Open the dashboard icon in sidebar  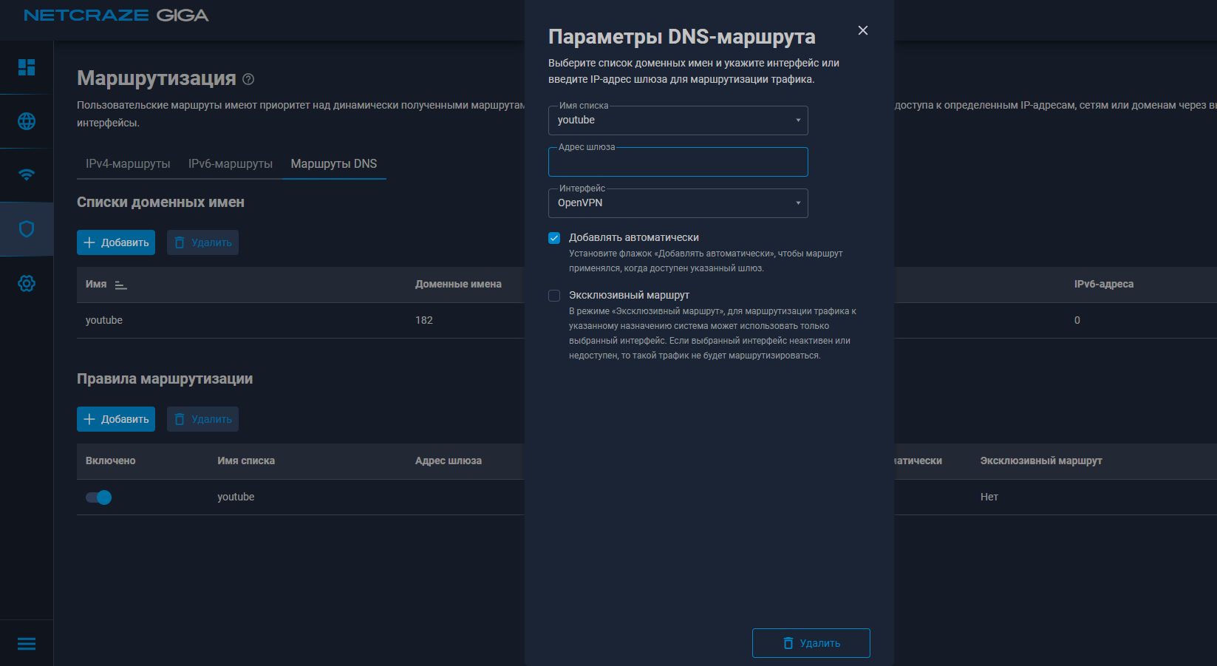[x=27, y=67]
